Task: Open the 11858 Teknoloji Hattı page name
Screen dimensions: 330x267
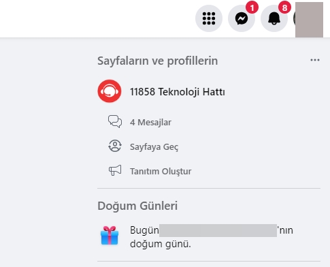Action: (177, 92)
